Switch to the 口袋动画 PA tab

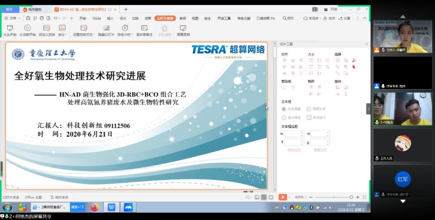[266, 18]
